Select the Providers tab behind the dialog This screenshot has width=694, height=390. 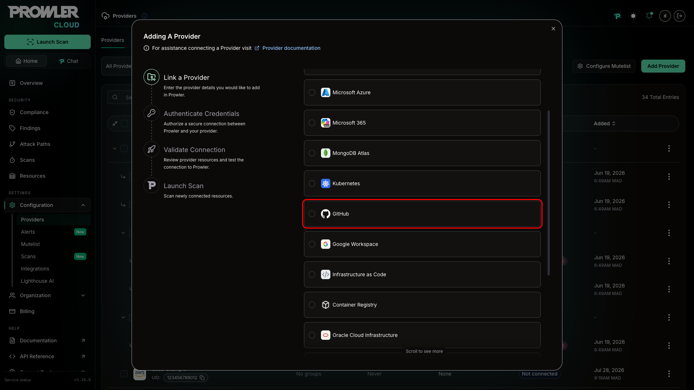(x=113, y=40)
